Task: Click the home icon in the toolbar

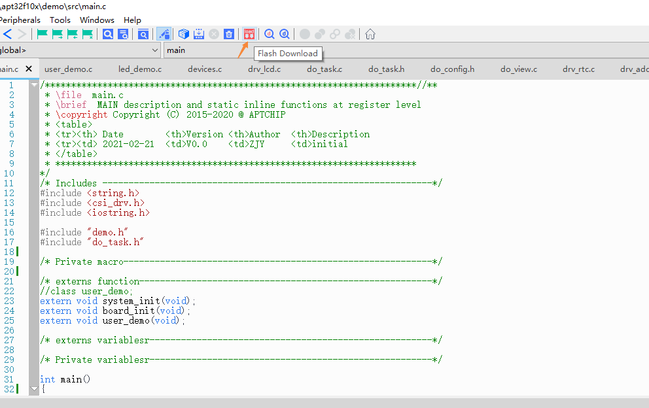Action: [x=370, y=34]
